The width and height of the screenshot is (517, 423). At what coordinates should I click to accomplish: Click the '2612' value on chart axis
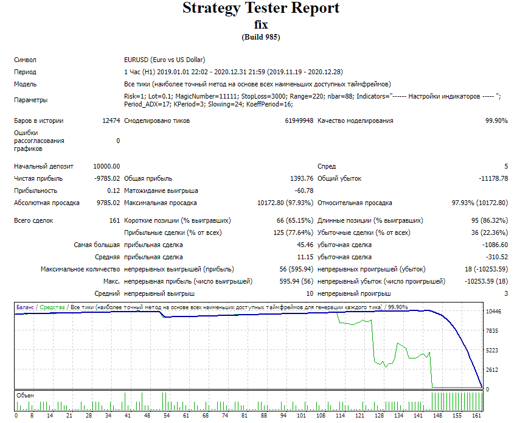(492, 370)
